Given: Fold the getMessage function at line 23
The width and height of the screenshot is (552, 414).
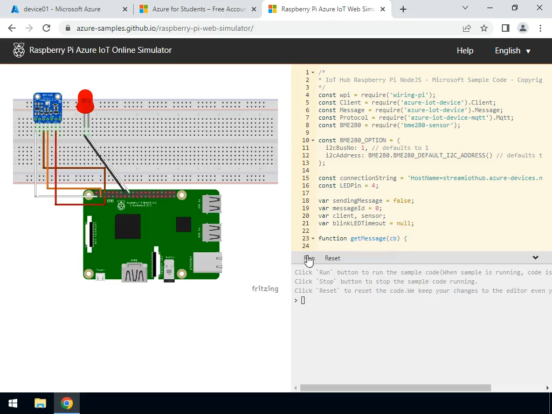Looking at the screenshot, I should (313, 238).
